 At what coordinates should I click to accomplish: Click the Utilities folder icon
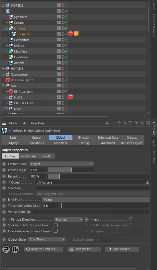click(11, 46)
